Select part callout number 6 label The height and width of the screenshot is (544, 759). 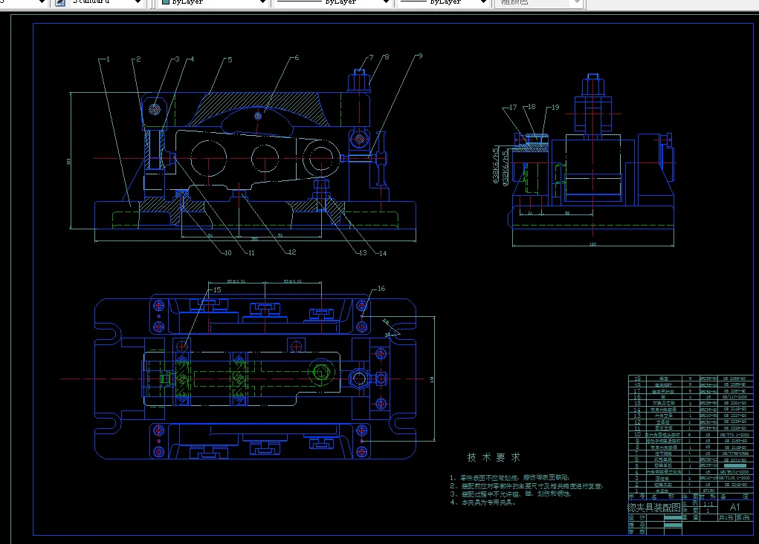[x=297, y=58]
